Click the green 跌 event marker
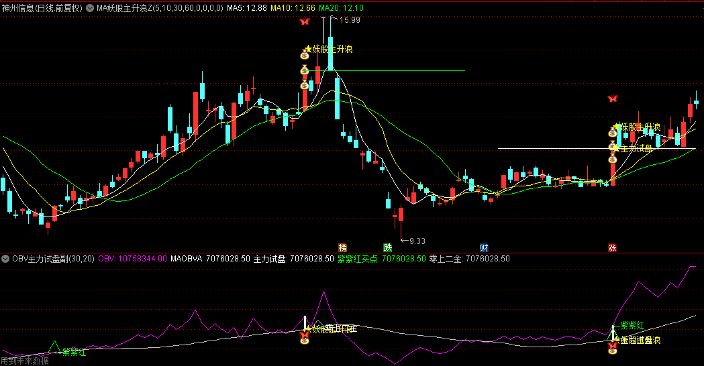Screen dimensions: 704x366 (387, 247)
